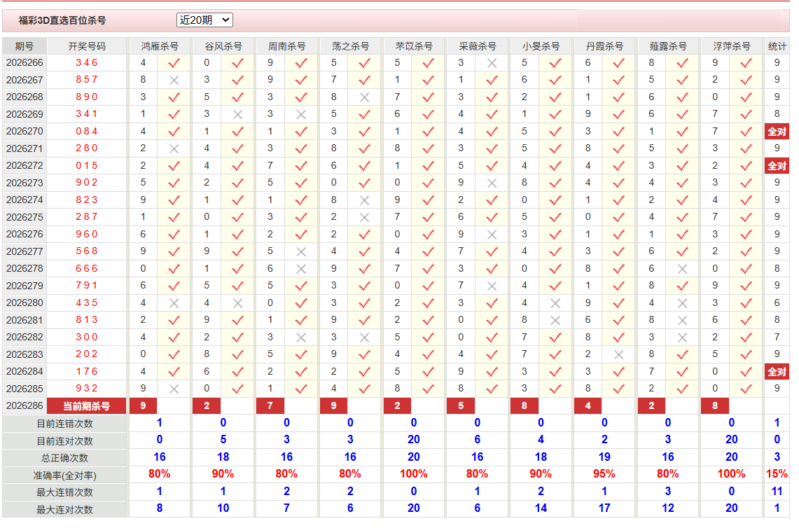Click the check mark for 蕤露杀号 in row 2026285

(x=682, y=389)
